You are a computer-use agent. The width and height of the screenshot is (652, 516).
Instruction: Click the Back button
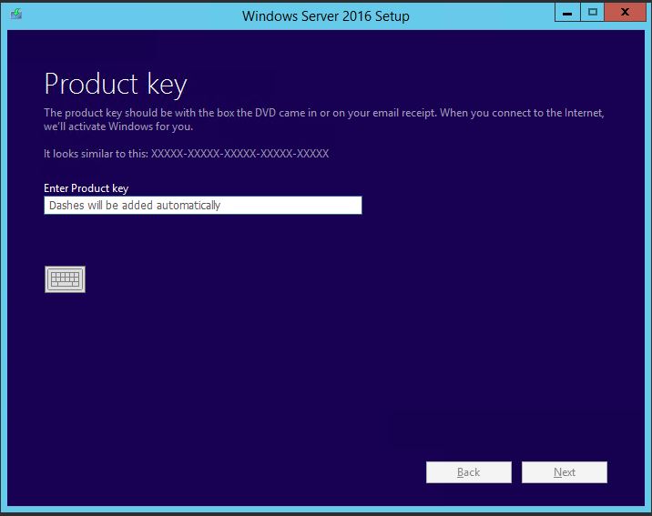[469, 472]
